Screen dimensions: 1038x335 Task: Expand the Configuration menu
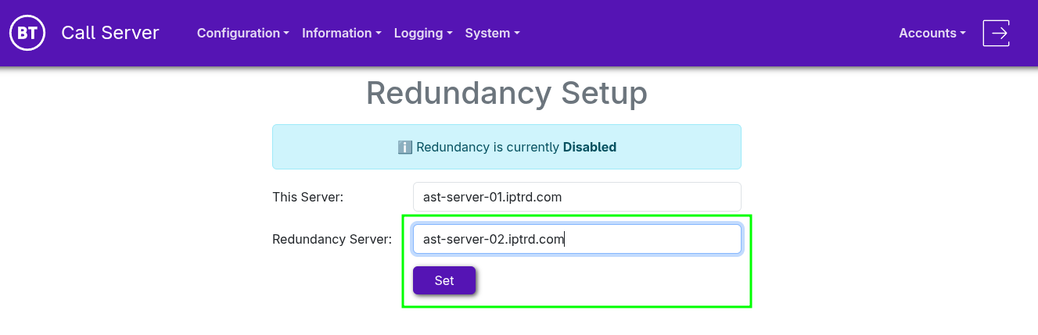click(x=243, y=33)
